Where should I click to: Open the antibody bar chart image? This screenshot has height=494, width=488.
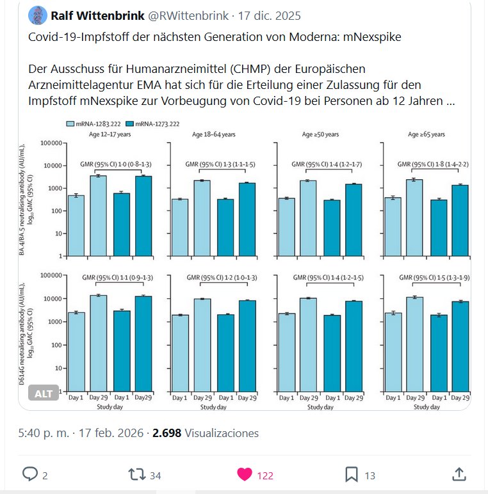tap(256, 262)
